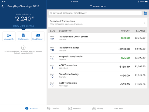The image size is (149, 112).
Task: Click the Transactions header title
Action: [98, 6]
